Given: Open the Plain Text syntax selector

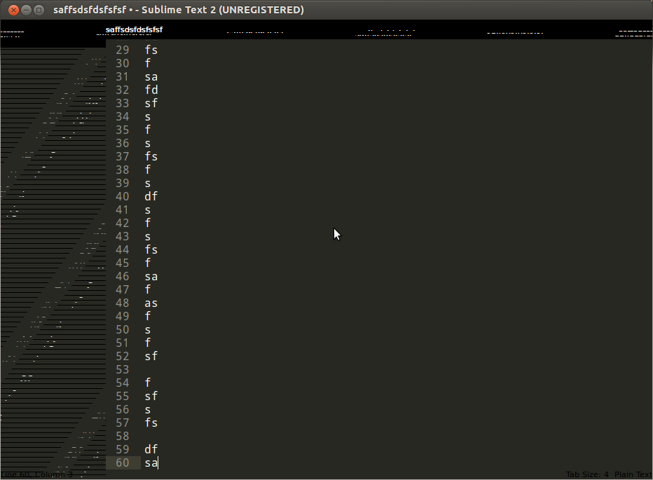Looking at the screenshot, I should 633,474.
